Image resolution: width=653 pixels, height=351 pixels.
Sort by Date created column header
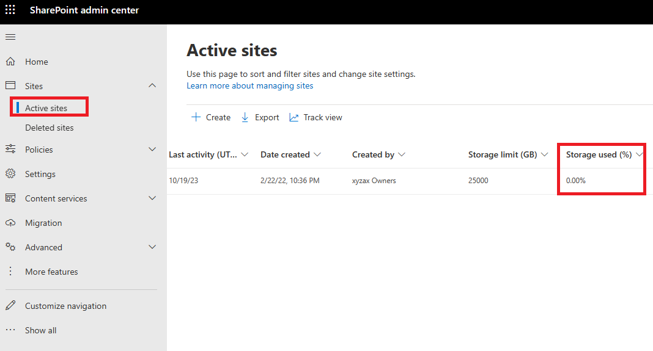(286, 154)
